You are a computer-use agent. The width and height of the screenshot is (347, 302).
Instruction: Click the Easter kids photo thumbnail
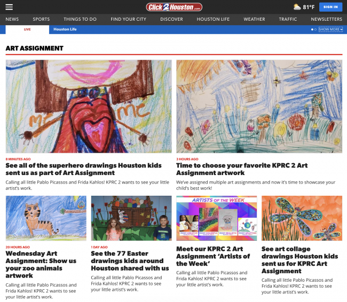tap(131, 218)
